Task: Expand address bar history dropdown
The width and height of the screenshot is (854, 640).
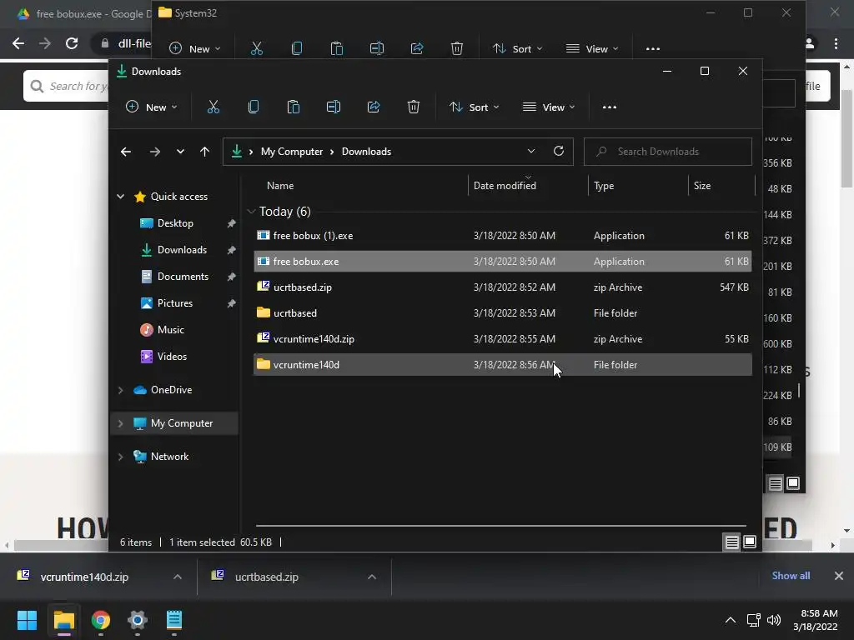Action: pyautogui.click(x=531, y=152)
